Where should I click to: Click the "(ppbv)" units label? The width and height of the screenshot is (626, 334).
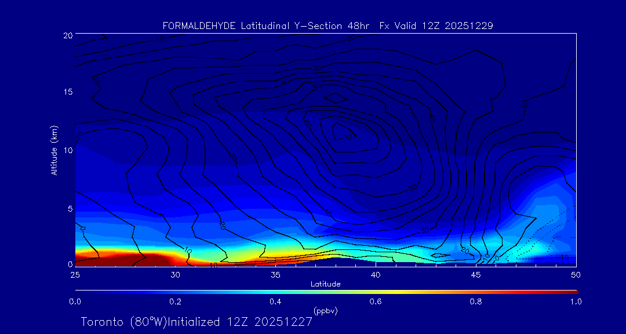[326, 311]
